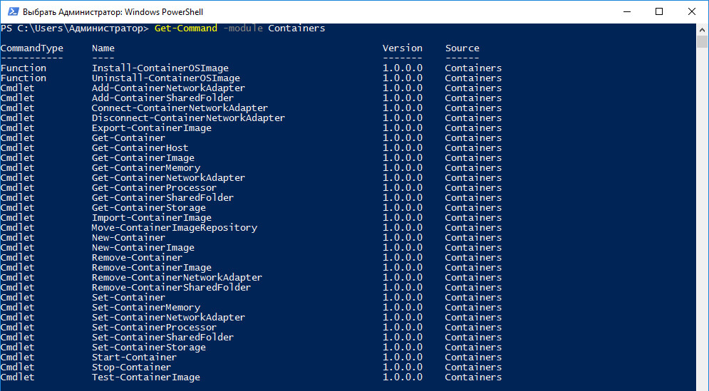The height and width of the screenshot is (391, 709).
Task: Click 'Function' type of Install-ContainerOSImage row
Action: 24,68
